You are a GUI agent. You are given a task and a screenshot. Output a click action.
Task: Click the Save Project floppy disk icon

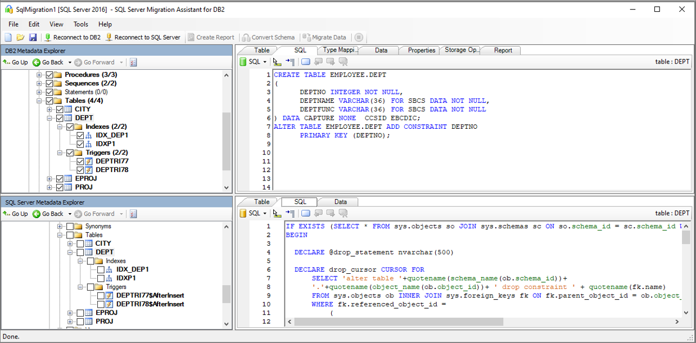[x=33, y=38]
